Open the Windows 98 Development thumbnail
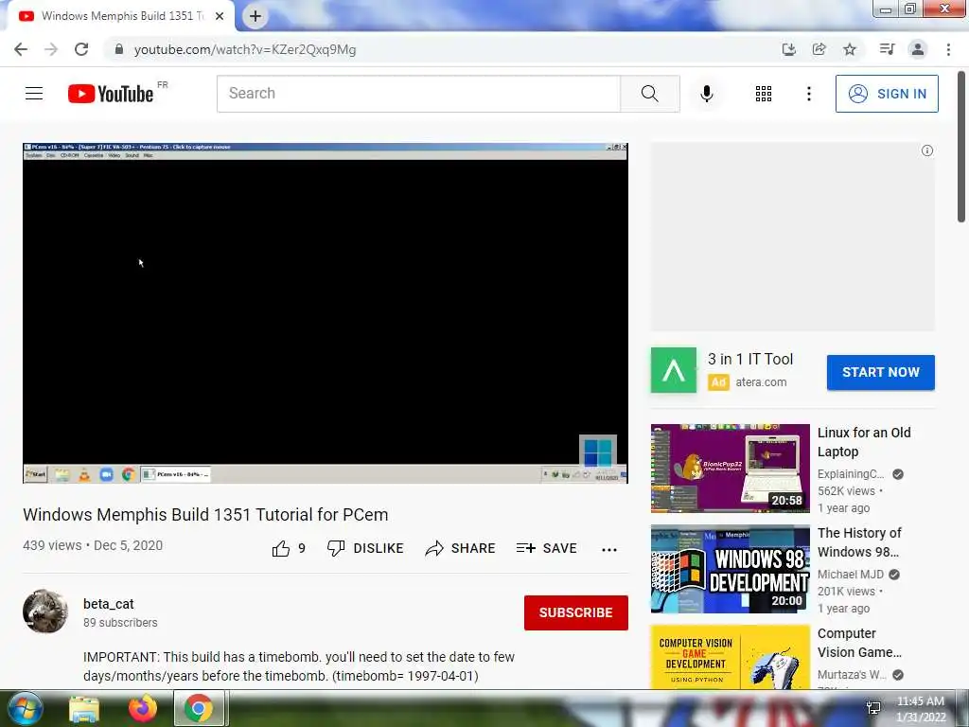 tap(730, 569)
